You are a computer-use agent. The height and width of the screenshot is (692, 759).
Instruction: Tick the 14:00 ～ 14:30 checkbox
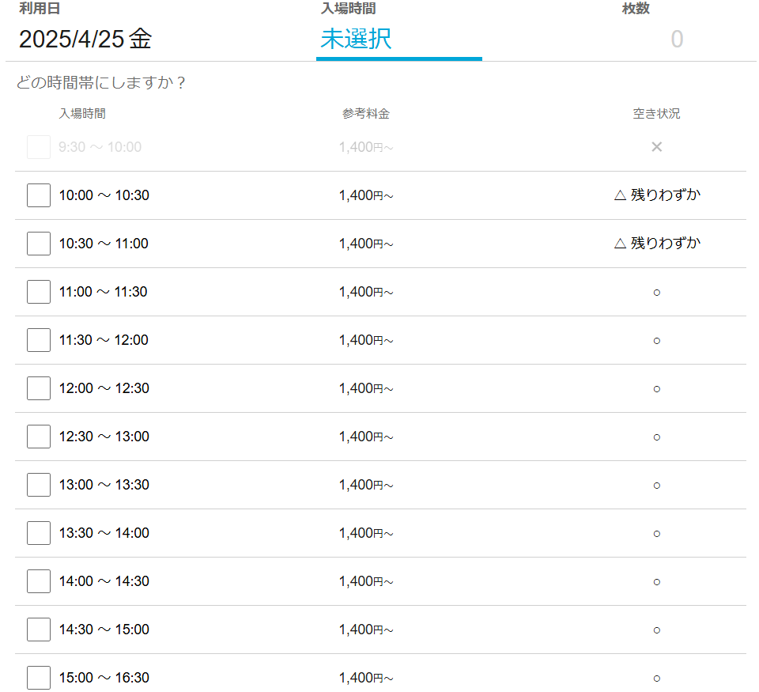tap(39, 581)
